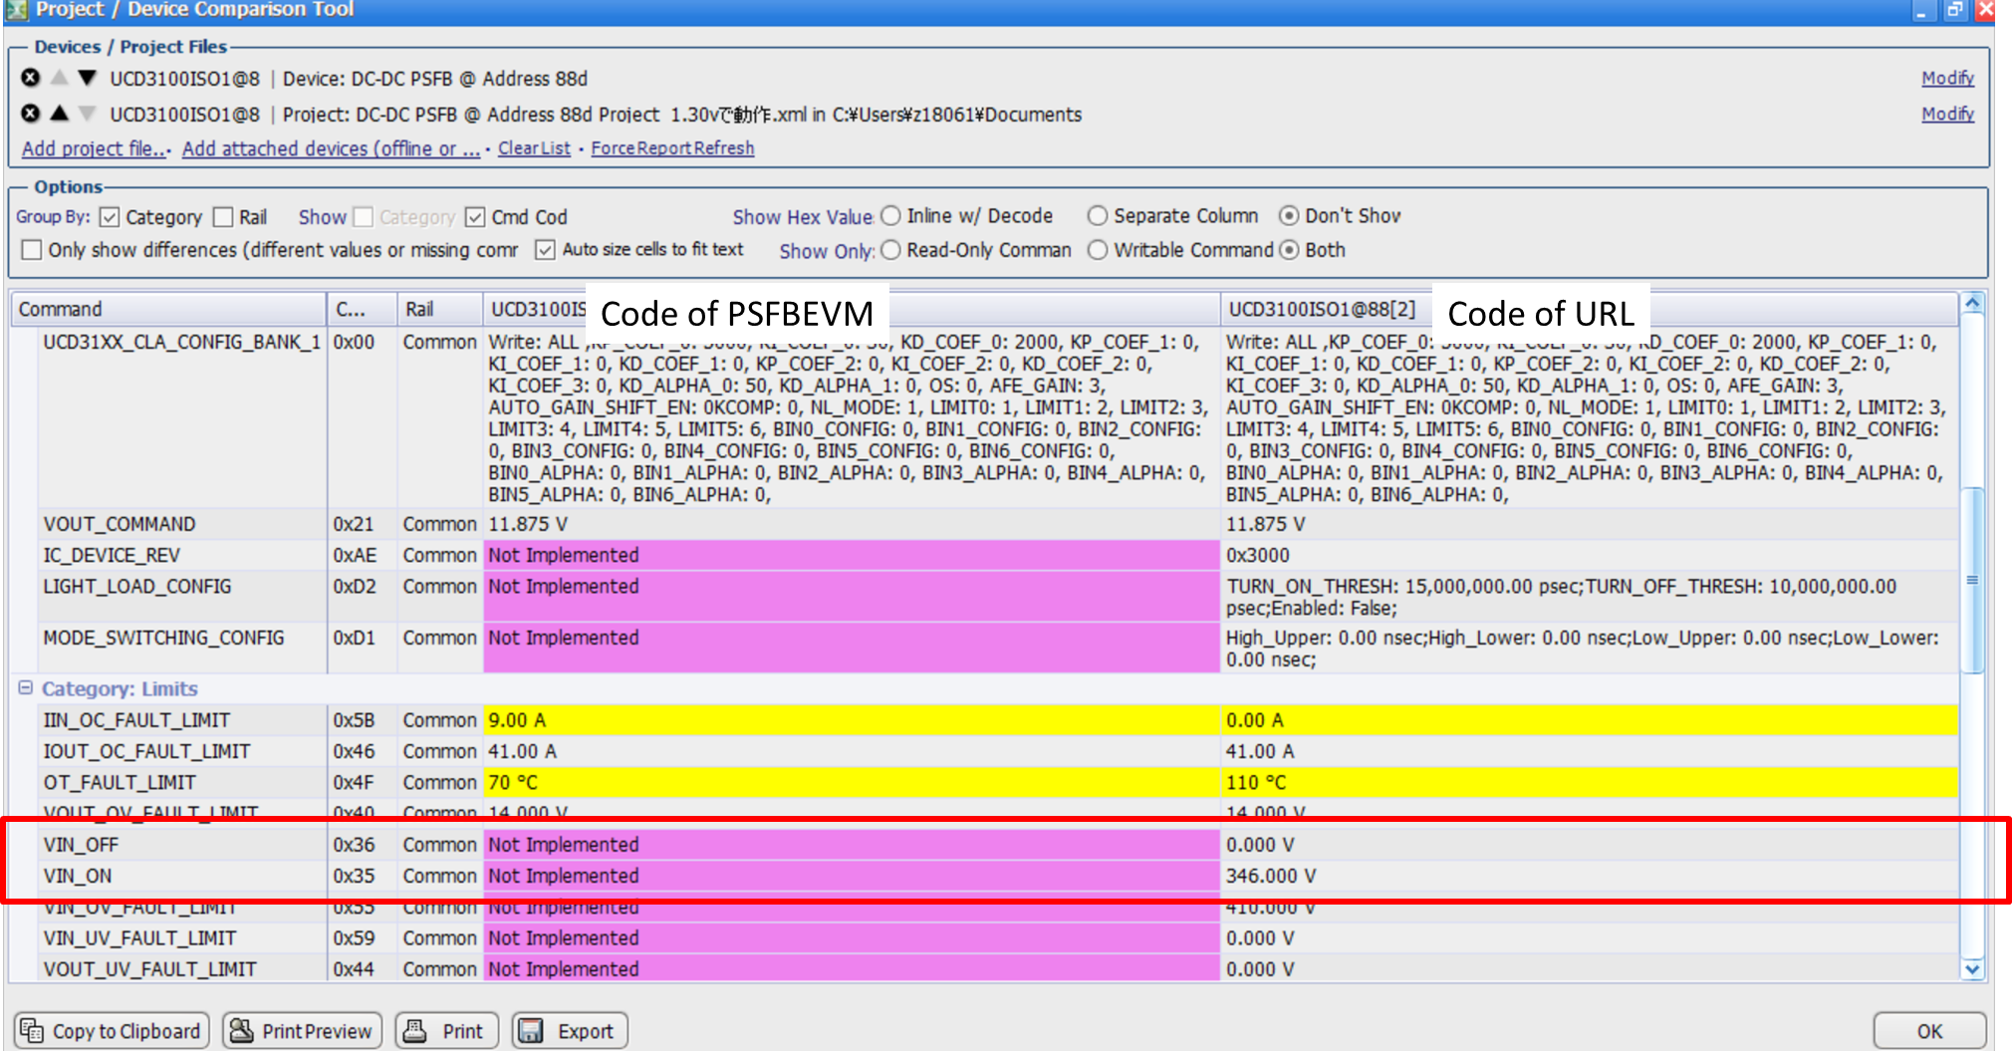Click the greyed up arrow on the first device row
The height and width of the screenshot is (1051, 2012).
point(60,78)
